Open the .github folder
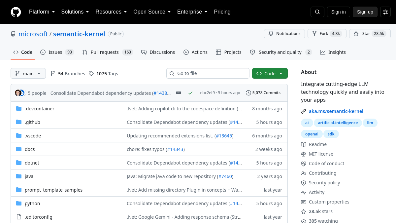The image size is (396, 223). click(x=32, y=122)
